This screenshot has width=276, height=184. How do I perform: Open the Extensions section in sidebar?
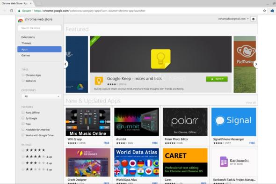(28, 37)
